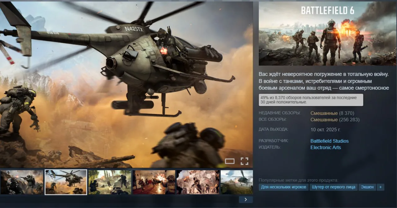Screen dimensions: 397x208
Task: Click the 'ИЗДАТЕЛЬ:' label
Action: tap(270, 147)
